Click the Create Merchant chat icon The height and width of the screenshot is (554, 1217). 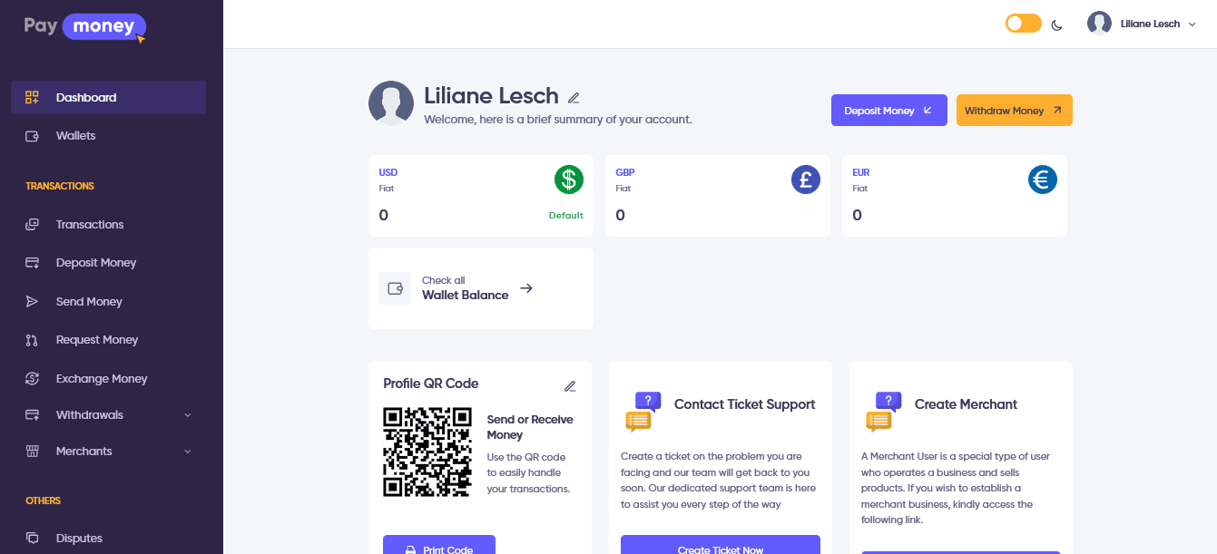883,412
